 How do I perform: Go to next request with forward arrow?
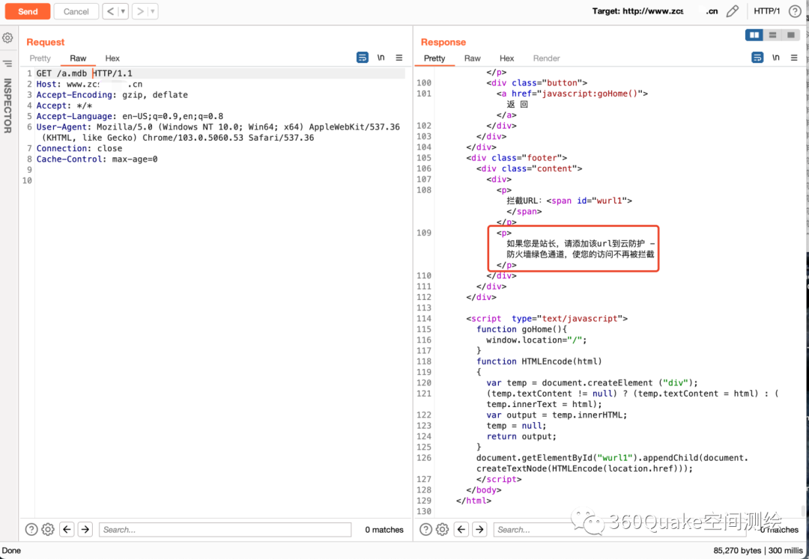[x=140, y=11]
